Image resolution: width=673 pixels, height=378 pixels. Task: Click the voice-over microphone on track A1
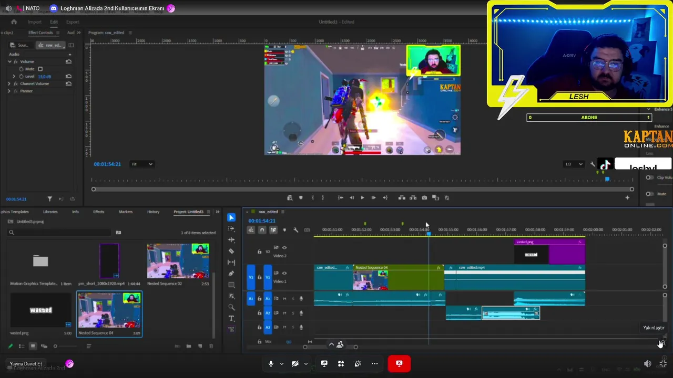pyautogui.click(x=301, y=299)
